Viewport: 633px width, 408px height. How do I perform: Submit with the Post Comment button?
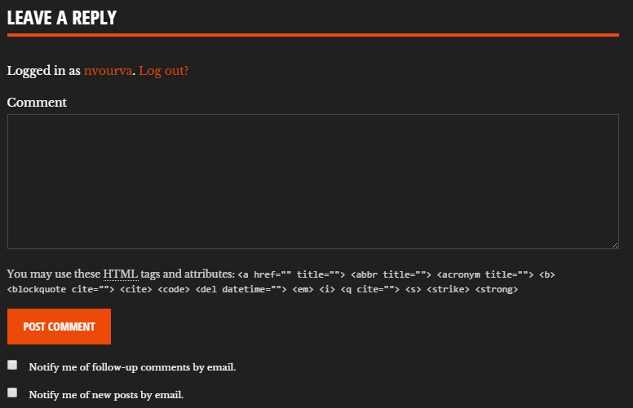pyautogui.click(x=59, y=327)
